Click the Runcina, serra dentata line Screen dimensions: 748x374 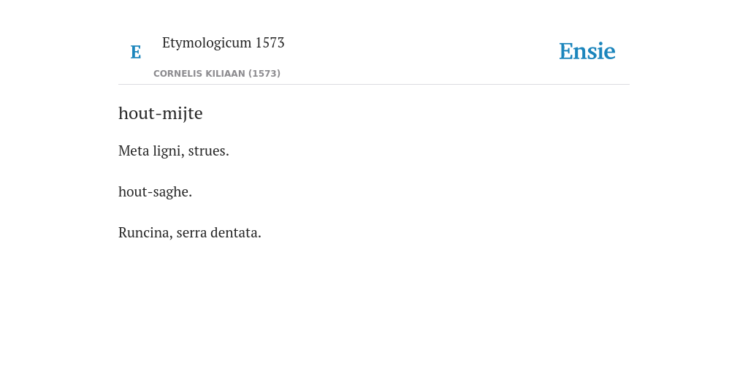[x=190, y=233]
